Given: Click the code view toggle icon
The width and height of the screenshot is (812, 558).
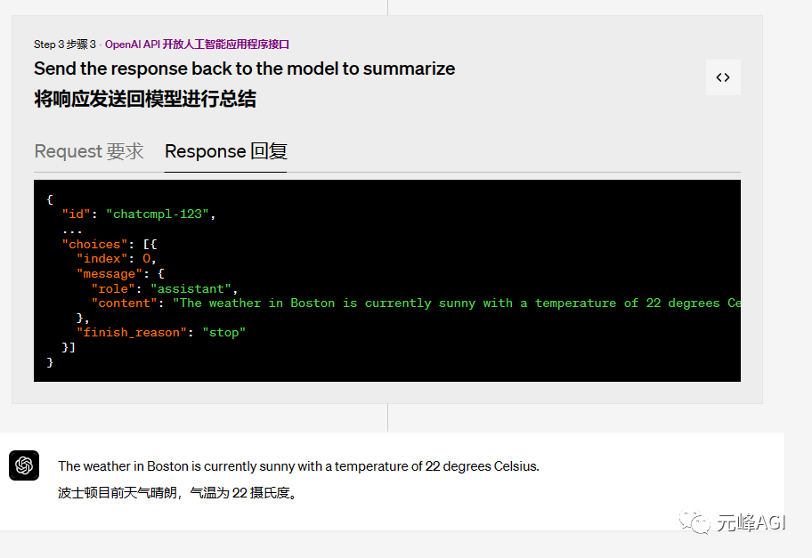Looking at the screenshot, I should point(723,77).
